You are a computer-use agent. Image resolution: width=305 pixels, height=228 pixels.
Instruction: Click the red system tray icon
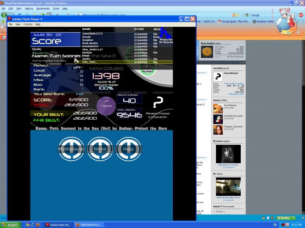pos(283,225)
